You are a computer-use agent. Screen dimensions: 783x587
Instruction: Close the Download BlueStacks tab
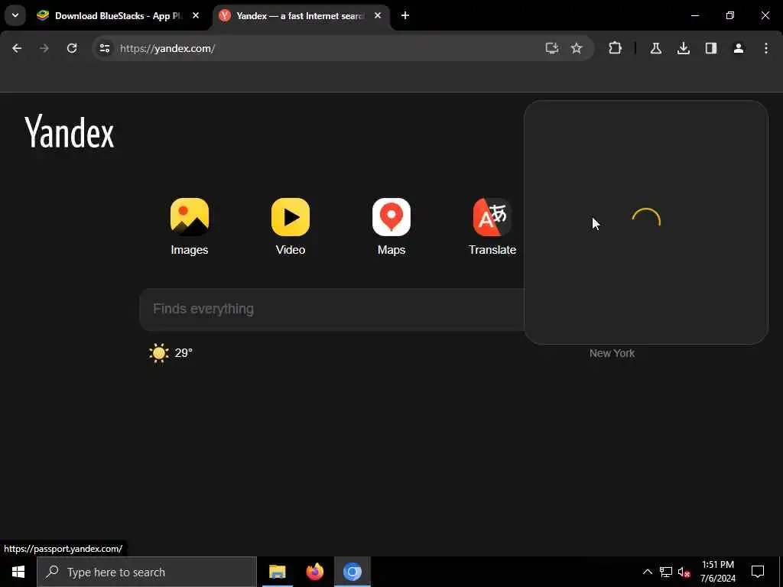[196, 16]
